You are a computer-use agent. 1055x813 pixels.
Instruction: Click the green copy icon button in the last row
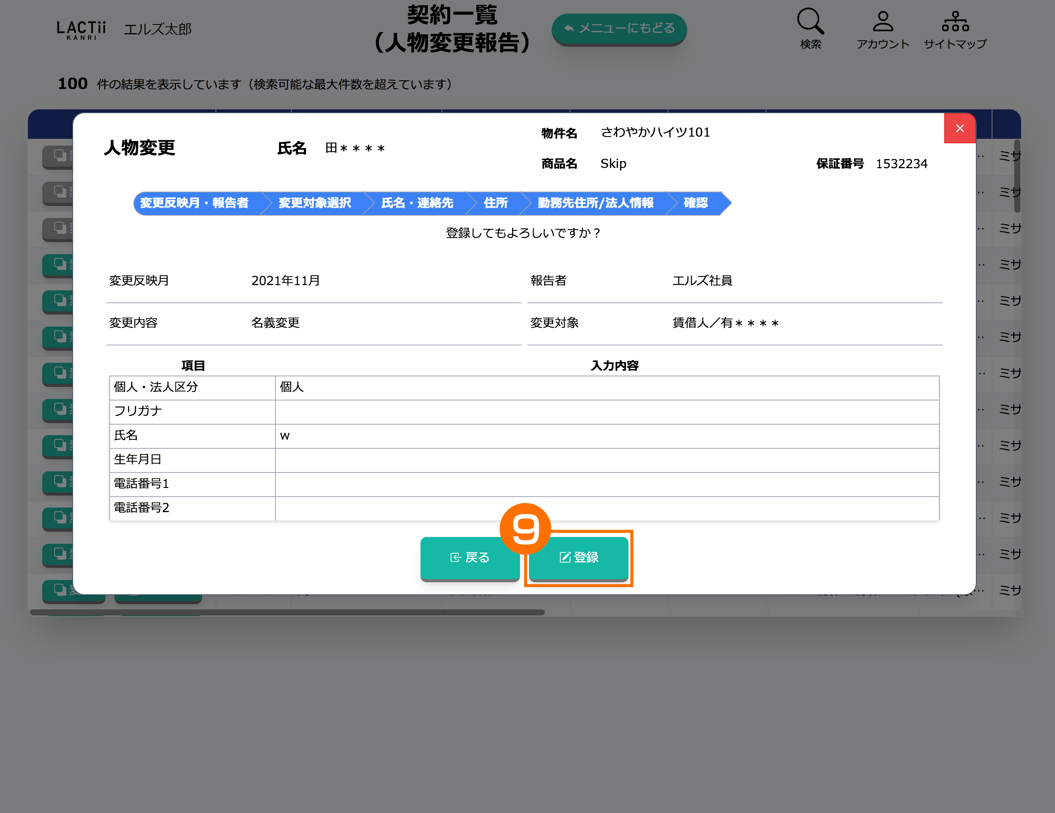pos(60,590)
